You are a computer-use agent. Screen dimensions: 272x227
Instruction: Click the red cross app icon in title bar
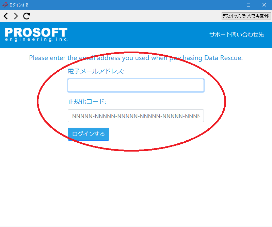pos(5,5)
